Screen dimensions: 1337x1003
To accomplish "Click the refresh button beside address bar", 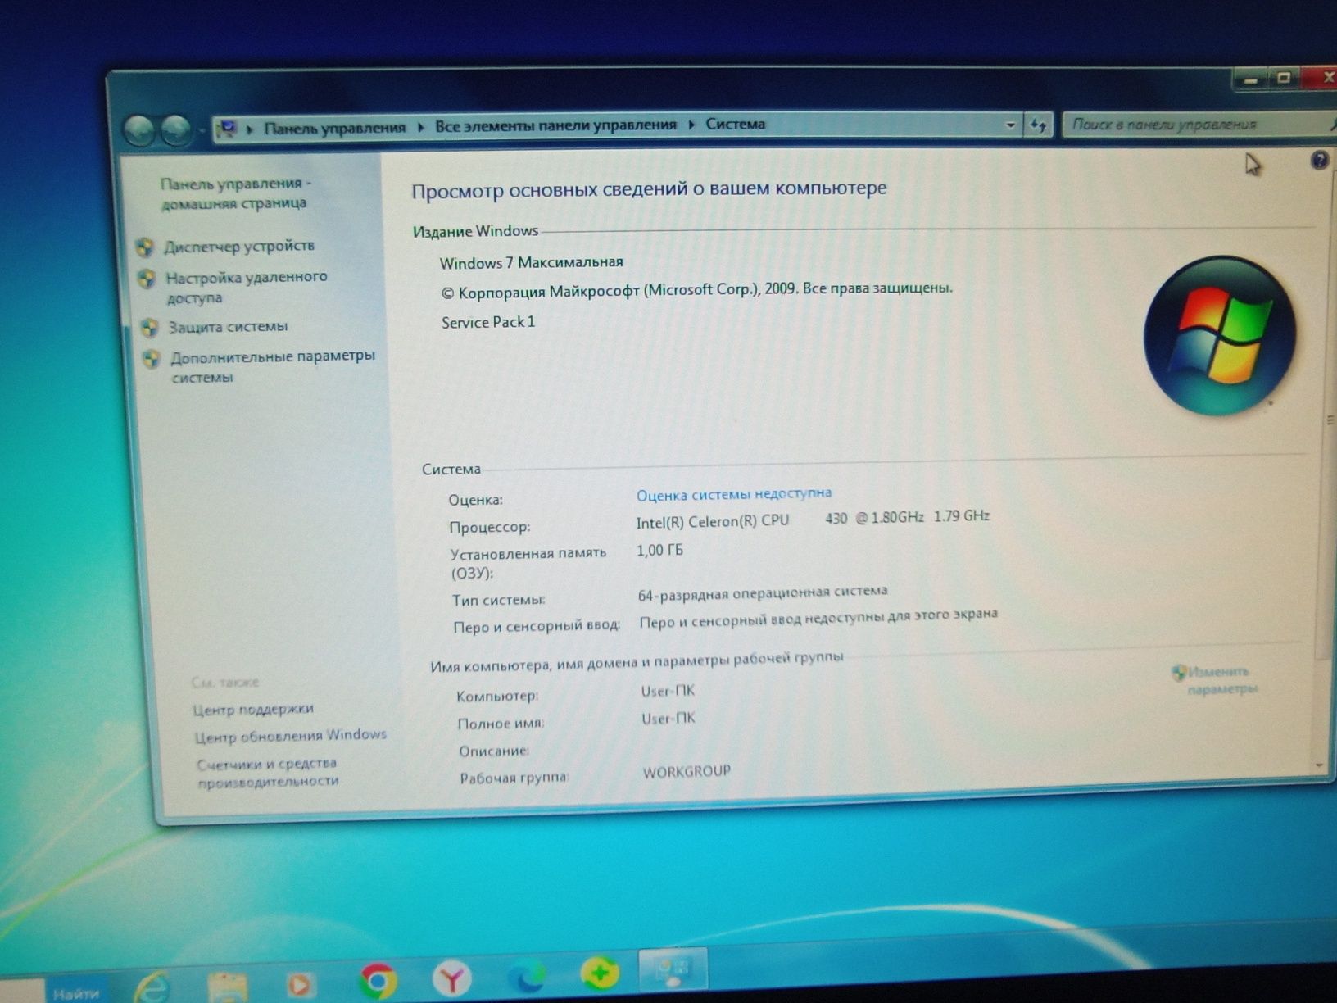I will 1038,125.
